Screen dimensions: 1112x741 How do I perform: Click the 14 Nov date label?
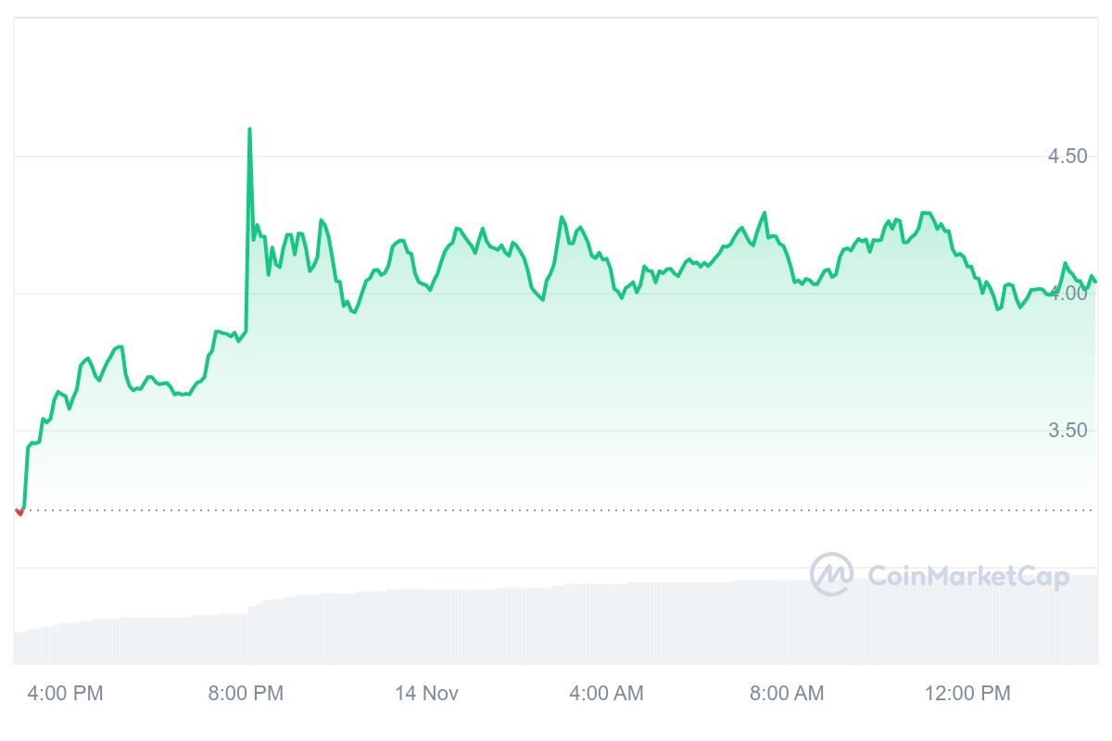[x=426, y=693]
